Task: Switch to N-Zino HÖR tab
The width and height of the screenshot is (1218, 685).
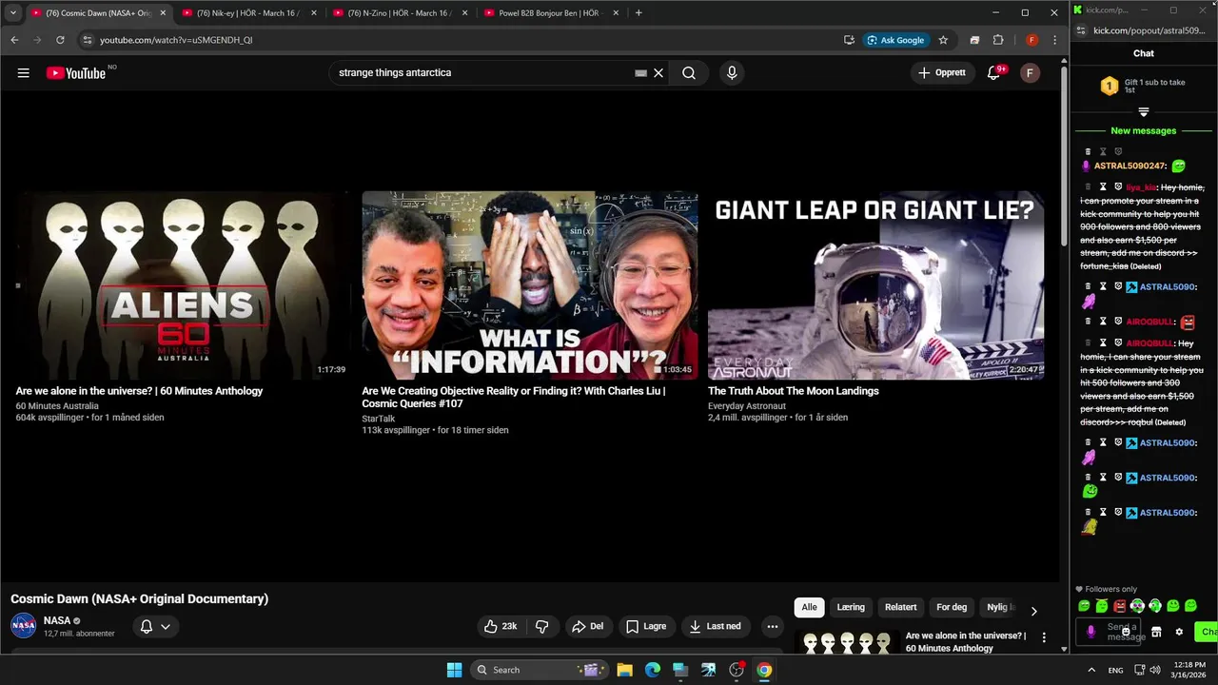Action: coord(400,13)
